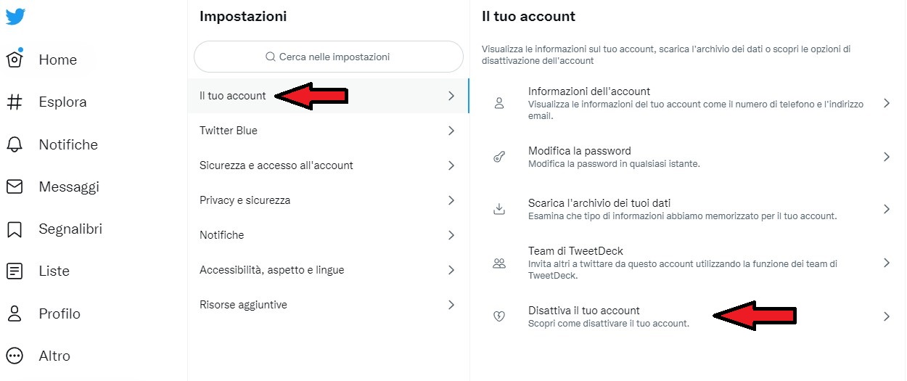The width and height of the screenshot is (907, 381).
Task: Click the key icon for password
Action: pos(498,157)
